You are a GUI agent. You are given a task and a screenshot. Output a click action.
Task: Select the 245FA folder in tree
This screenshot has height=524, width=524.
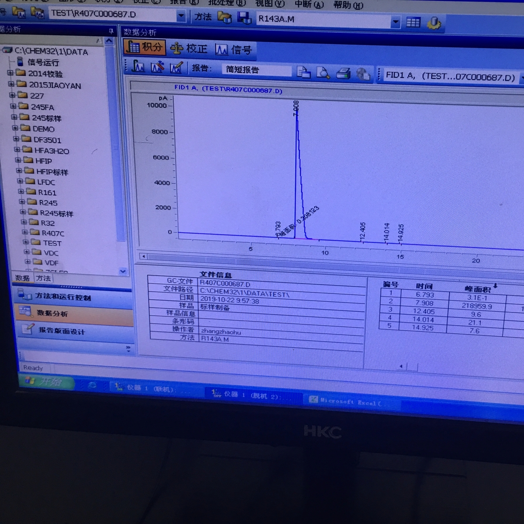coord(42,107)
